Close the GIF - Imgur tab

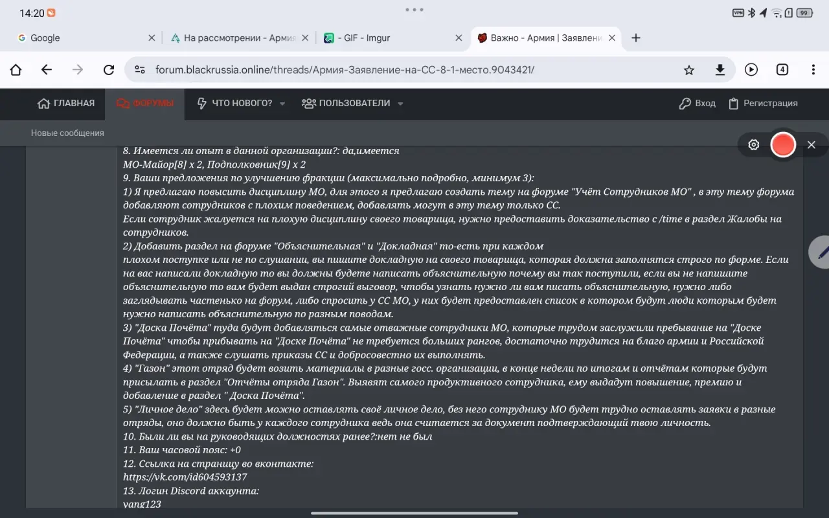459,38
